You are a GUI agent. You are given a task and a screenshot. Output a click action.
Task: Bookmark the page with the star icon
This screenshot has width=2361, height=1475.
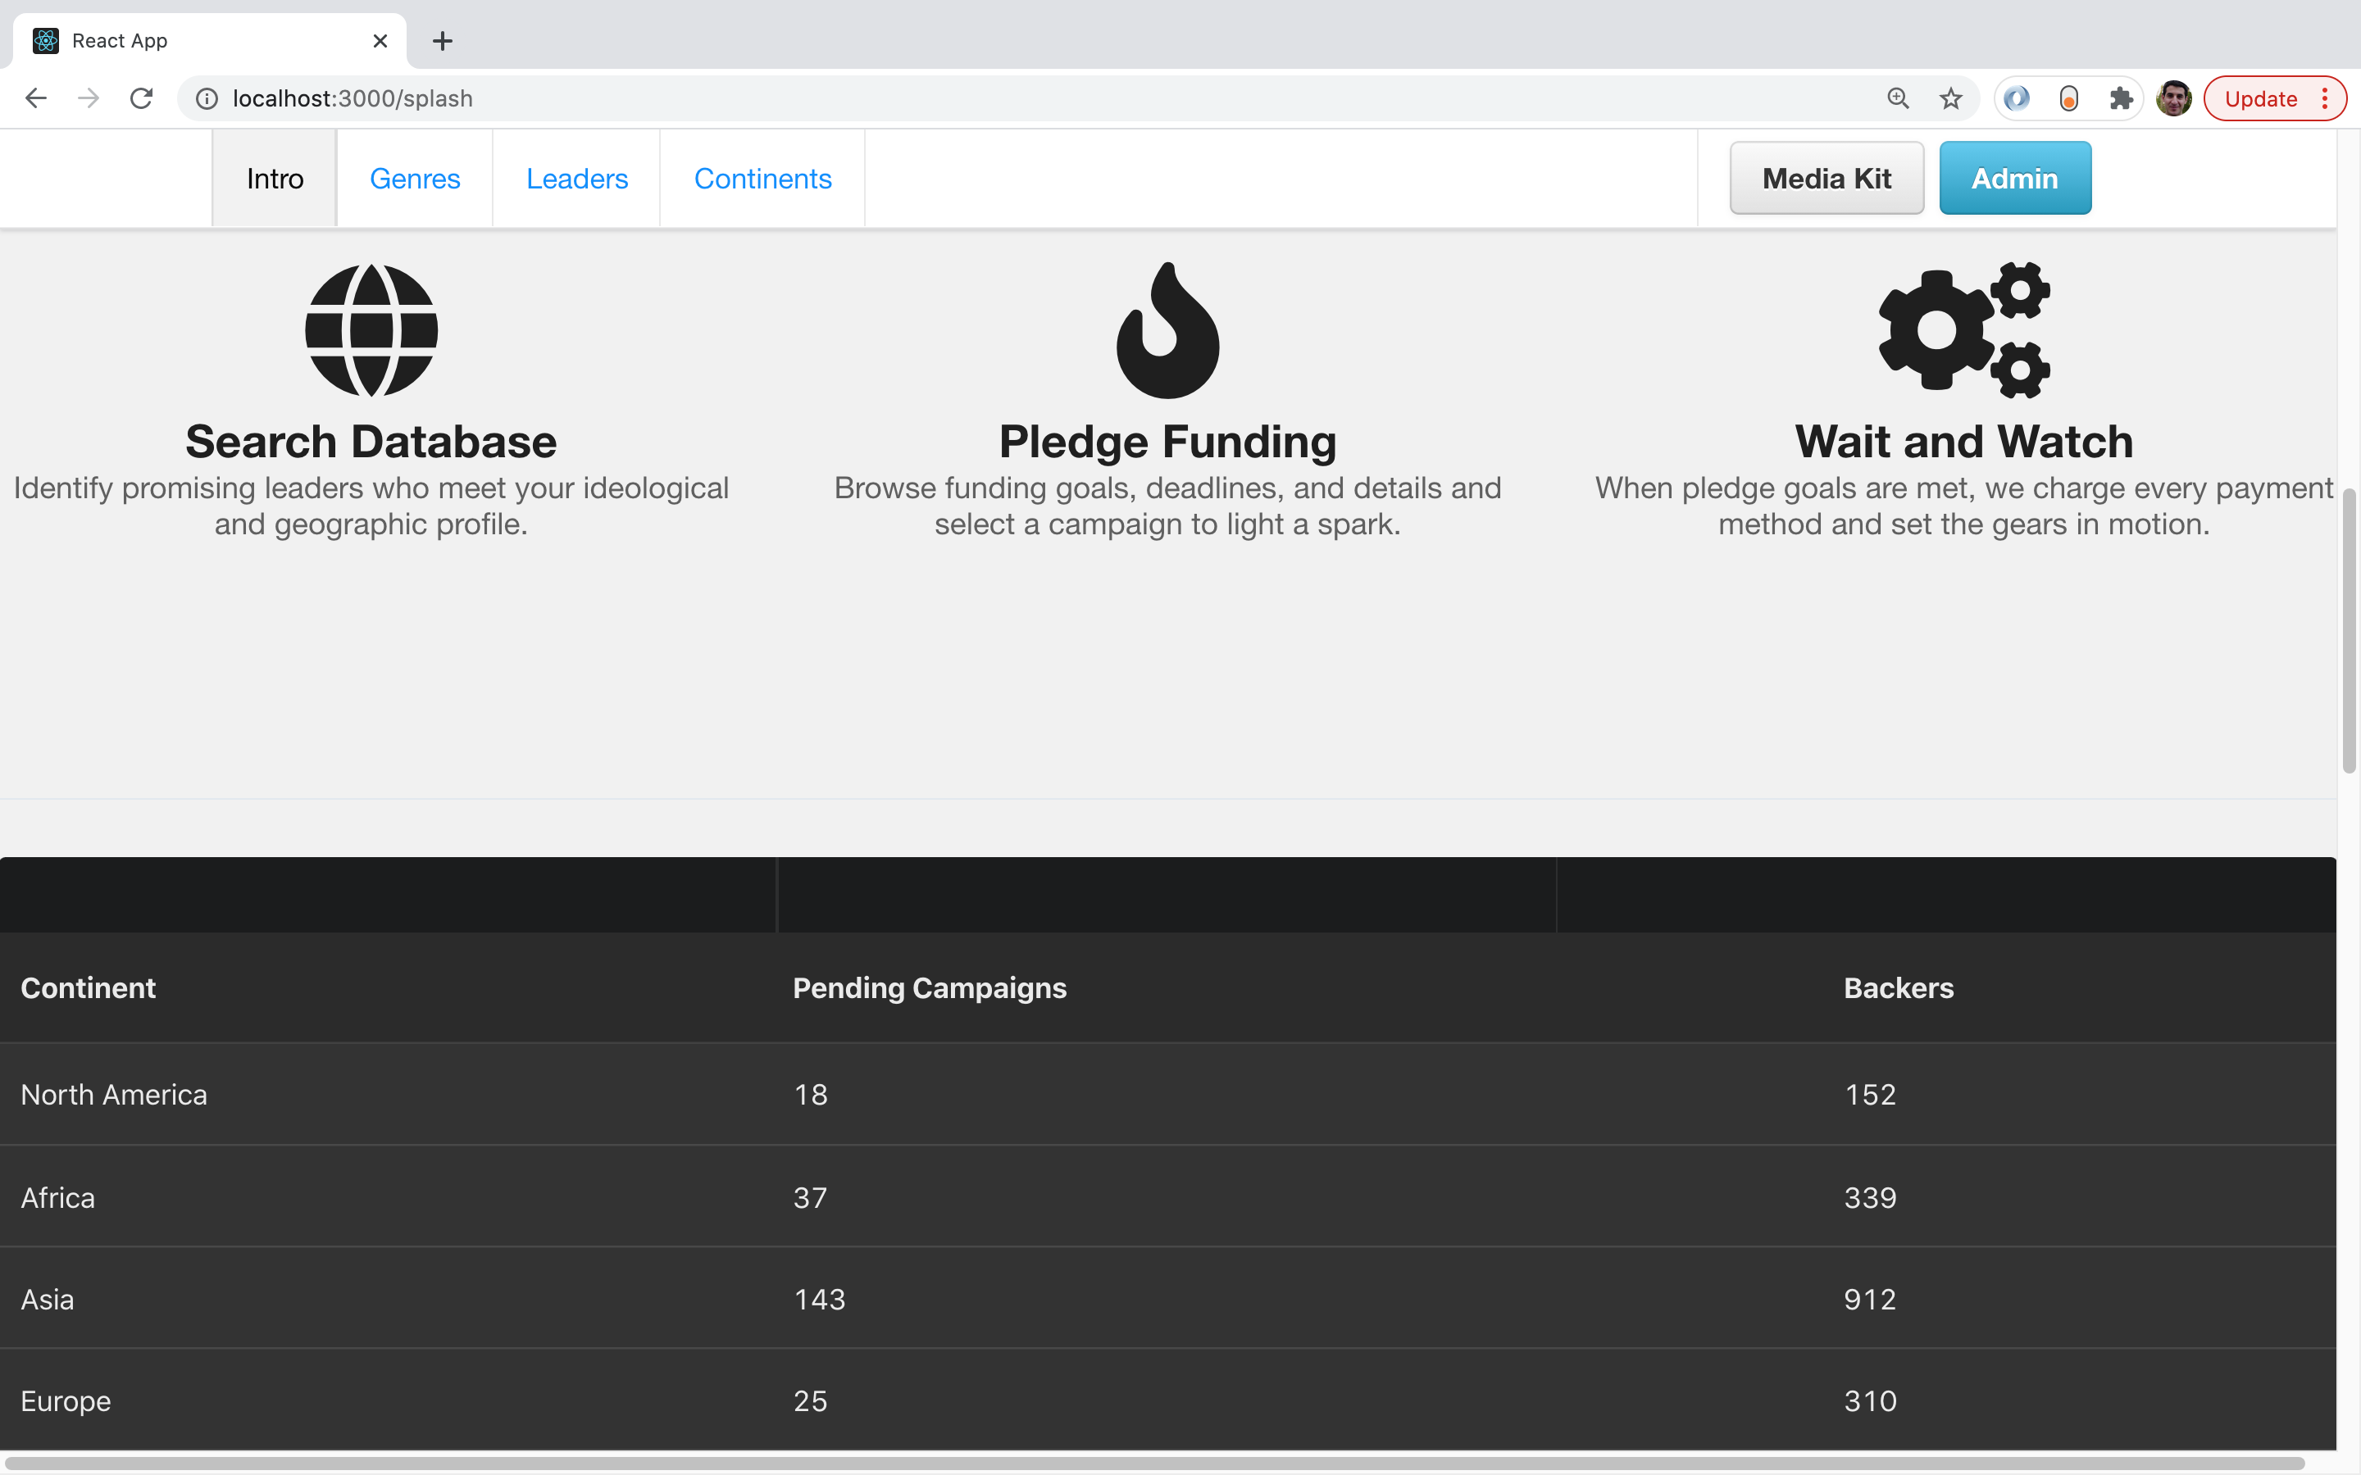pyautogui.click(x=1949, y=98)
